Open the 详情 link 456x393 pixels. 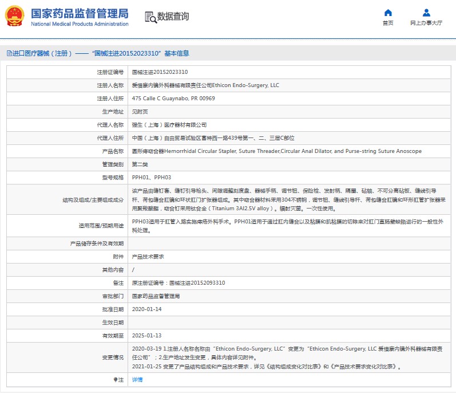137,380
